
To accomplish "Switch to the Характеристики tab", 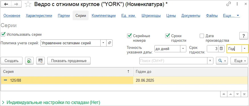I will (39, 16).
